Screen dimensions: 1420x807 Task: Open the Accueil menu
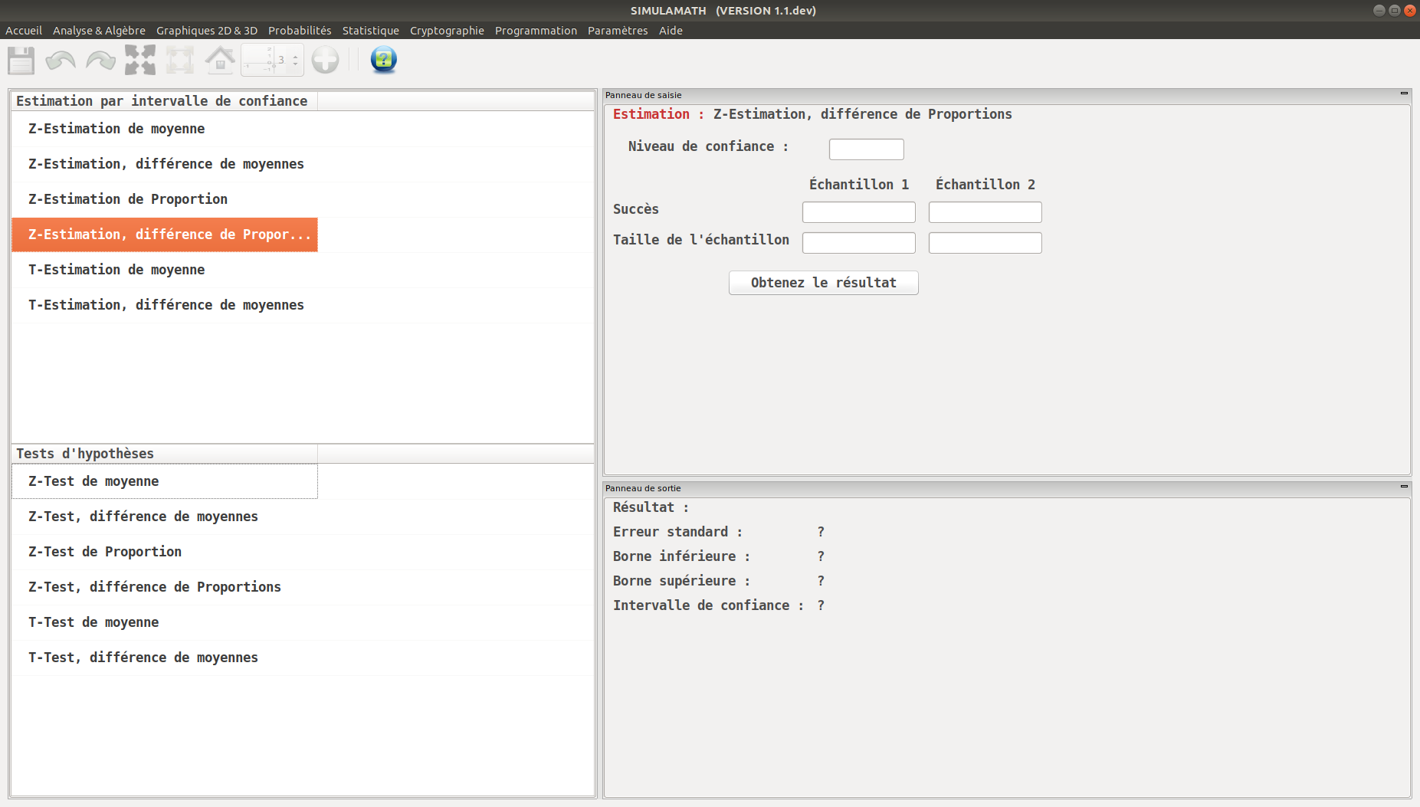pos(24,31)
